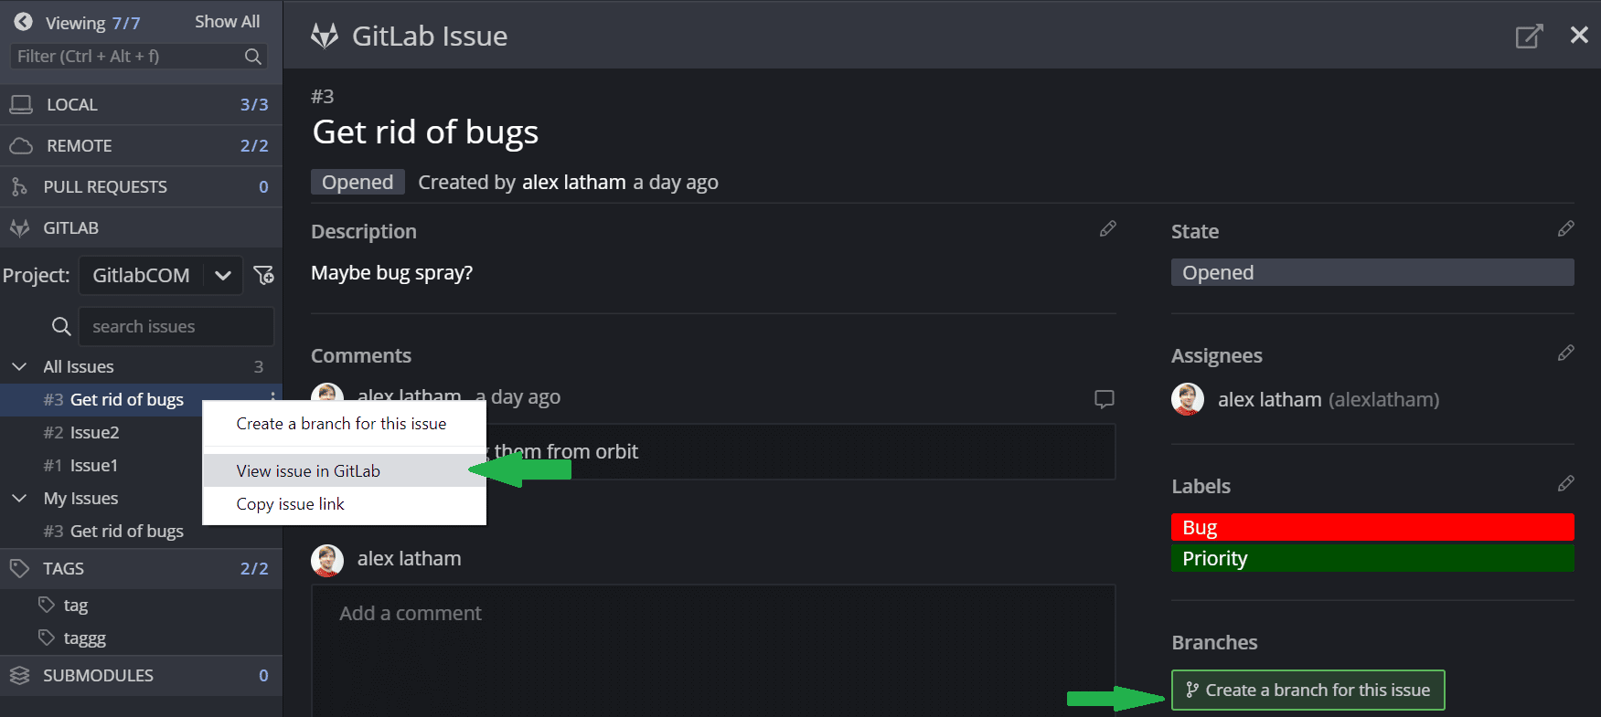Choose Copy issue link from context menu
Viewport: 1601px width, 717px height.
291,504
